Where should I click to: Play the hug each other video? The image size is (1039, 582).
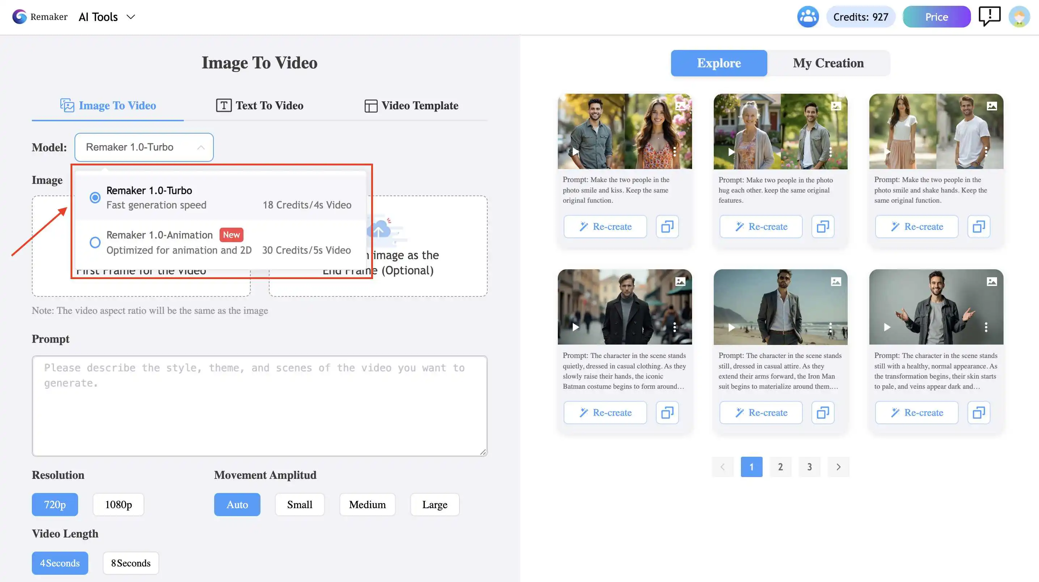pyautogui.click(x=731, y=152)
